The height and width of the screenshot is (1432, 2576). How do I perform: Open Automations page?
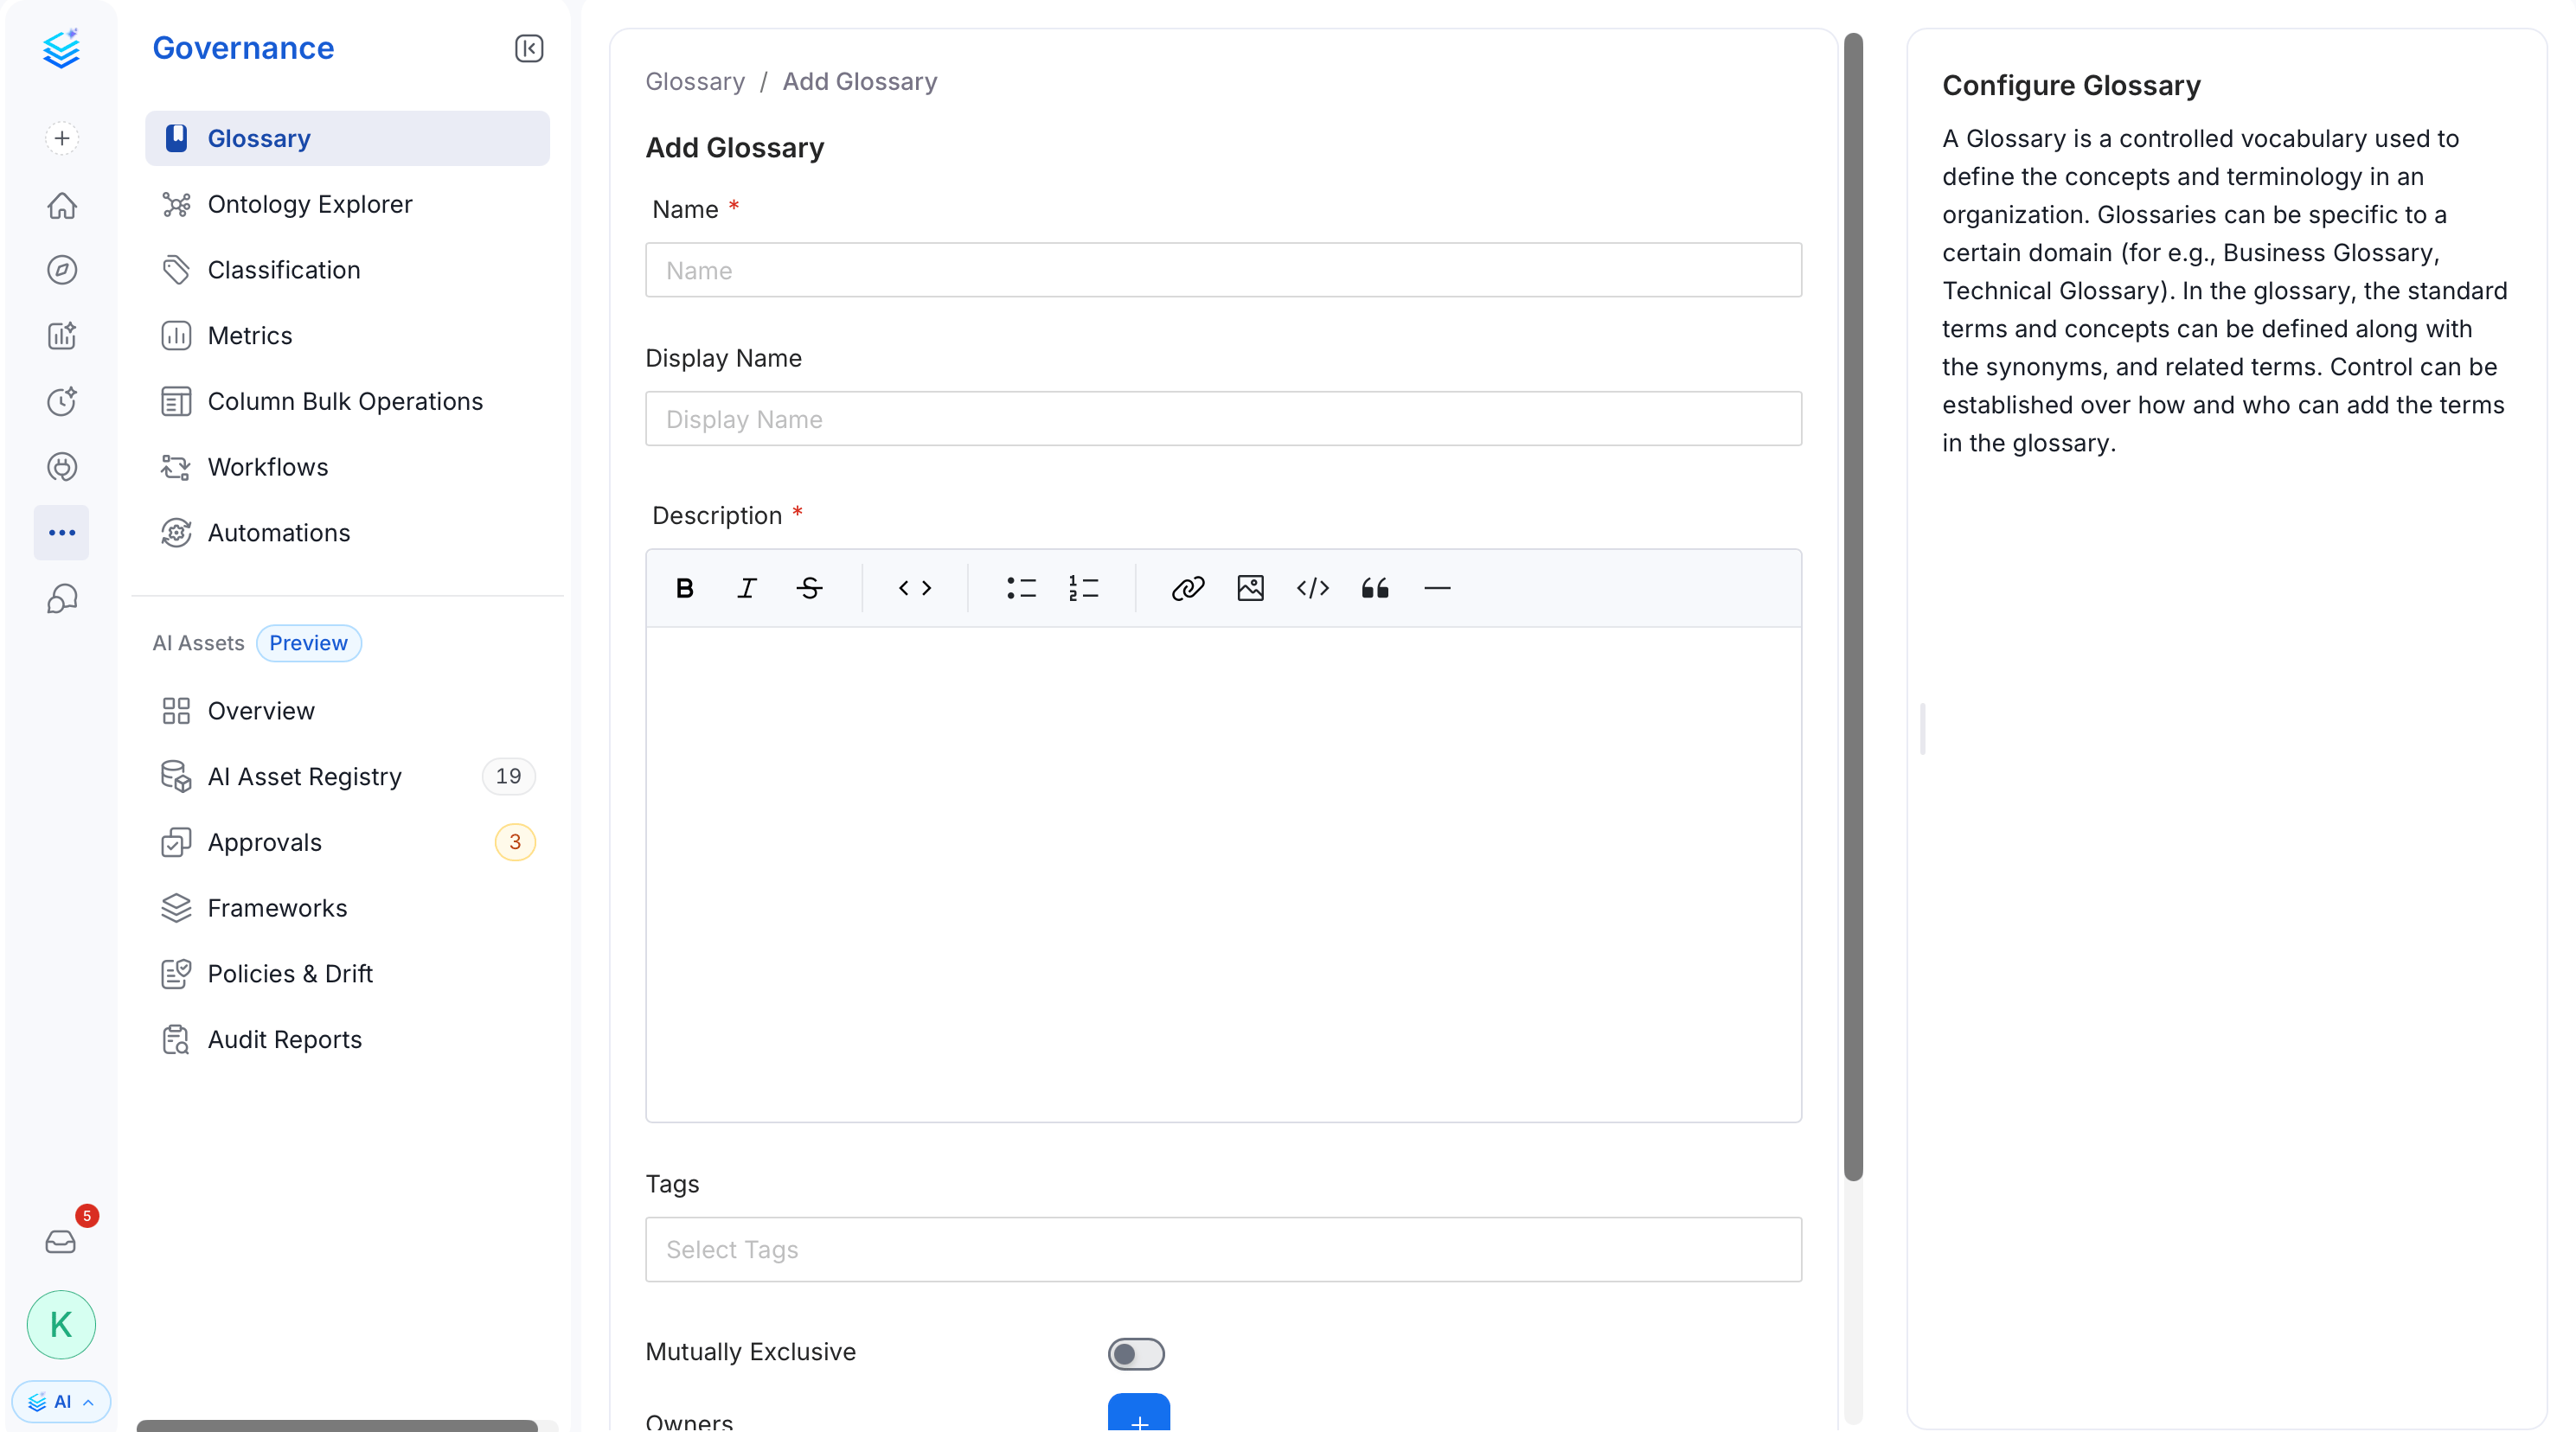(x=347, y=533)
